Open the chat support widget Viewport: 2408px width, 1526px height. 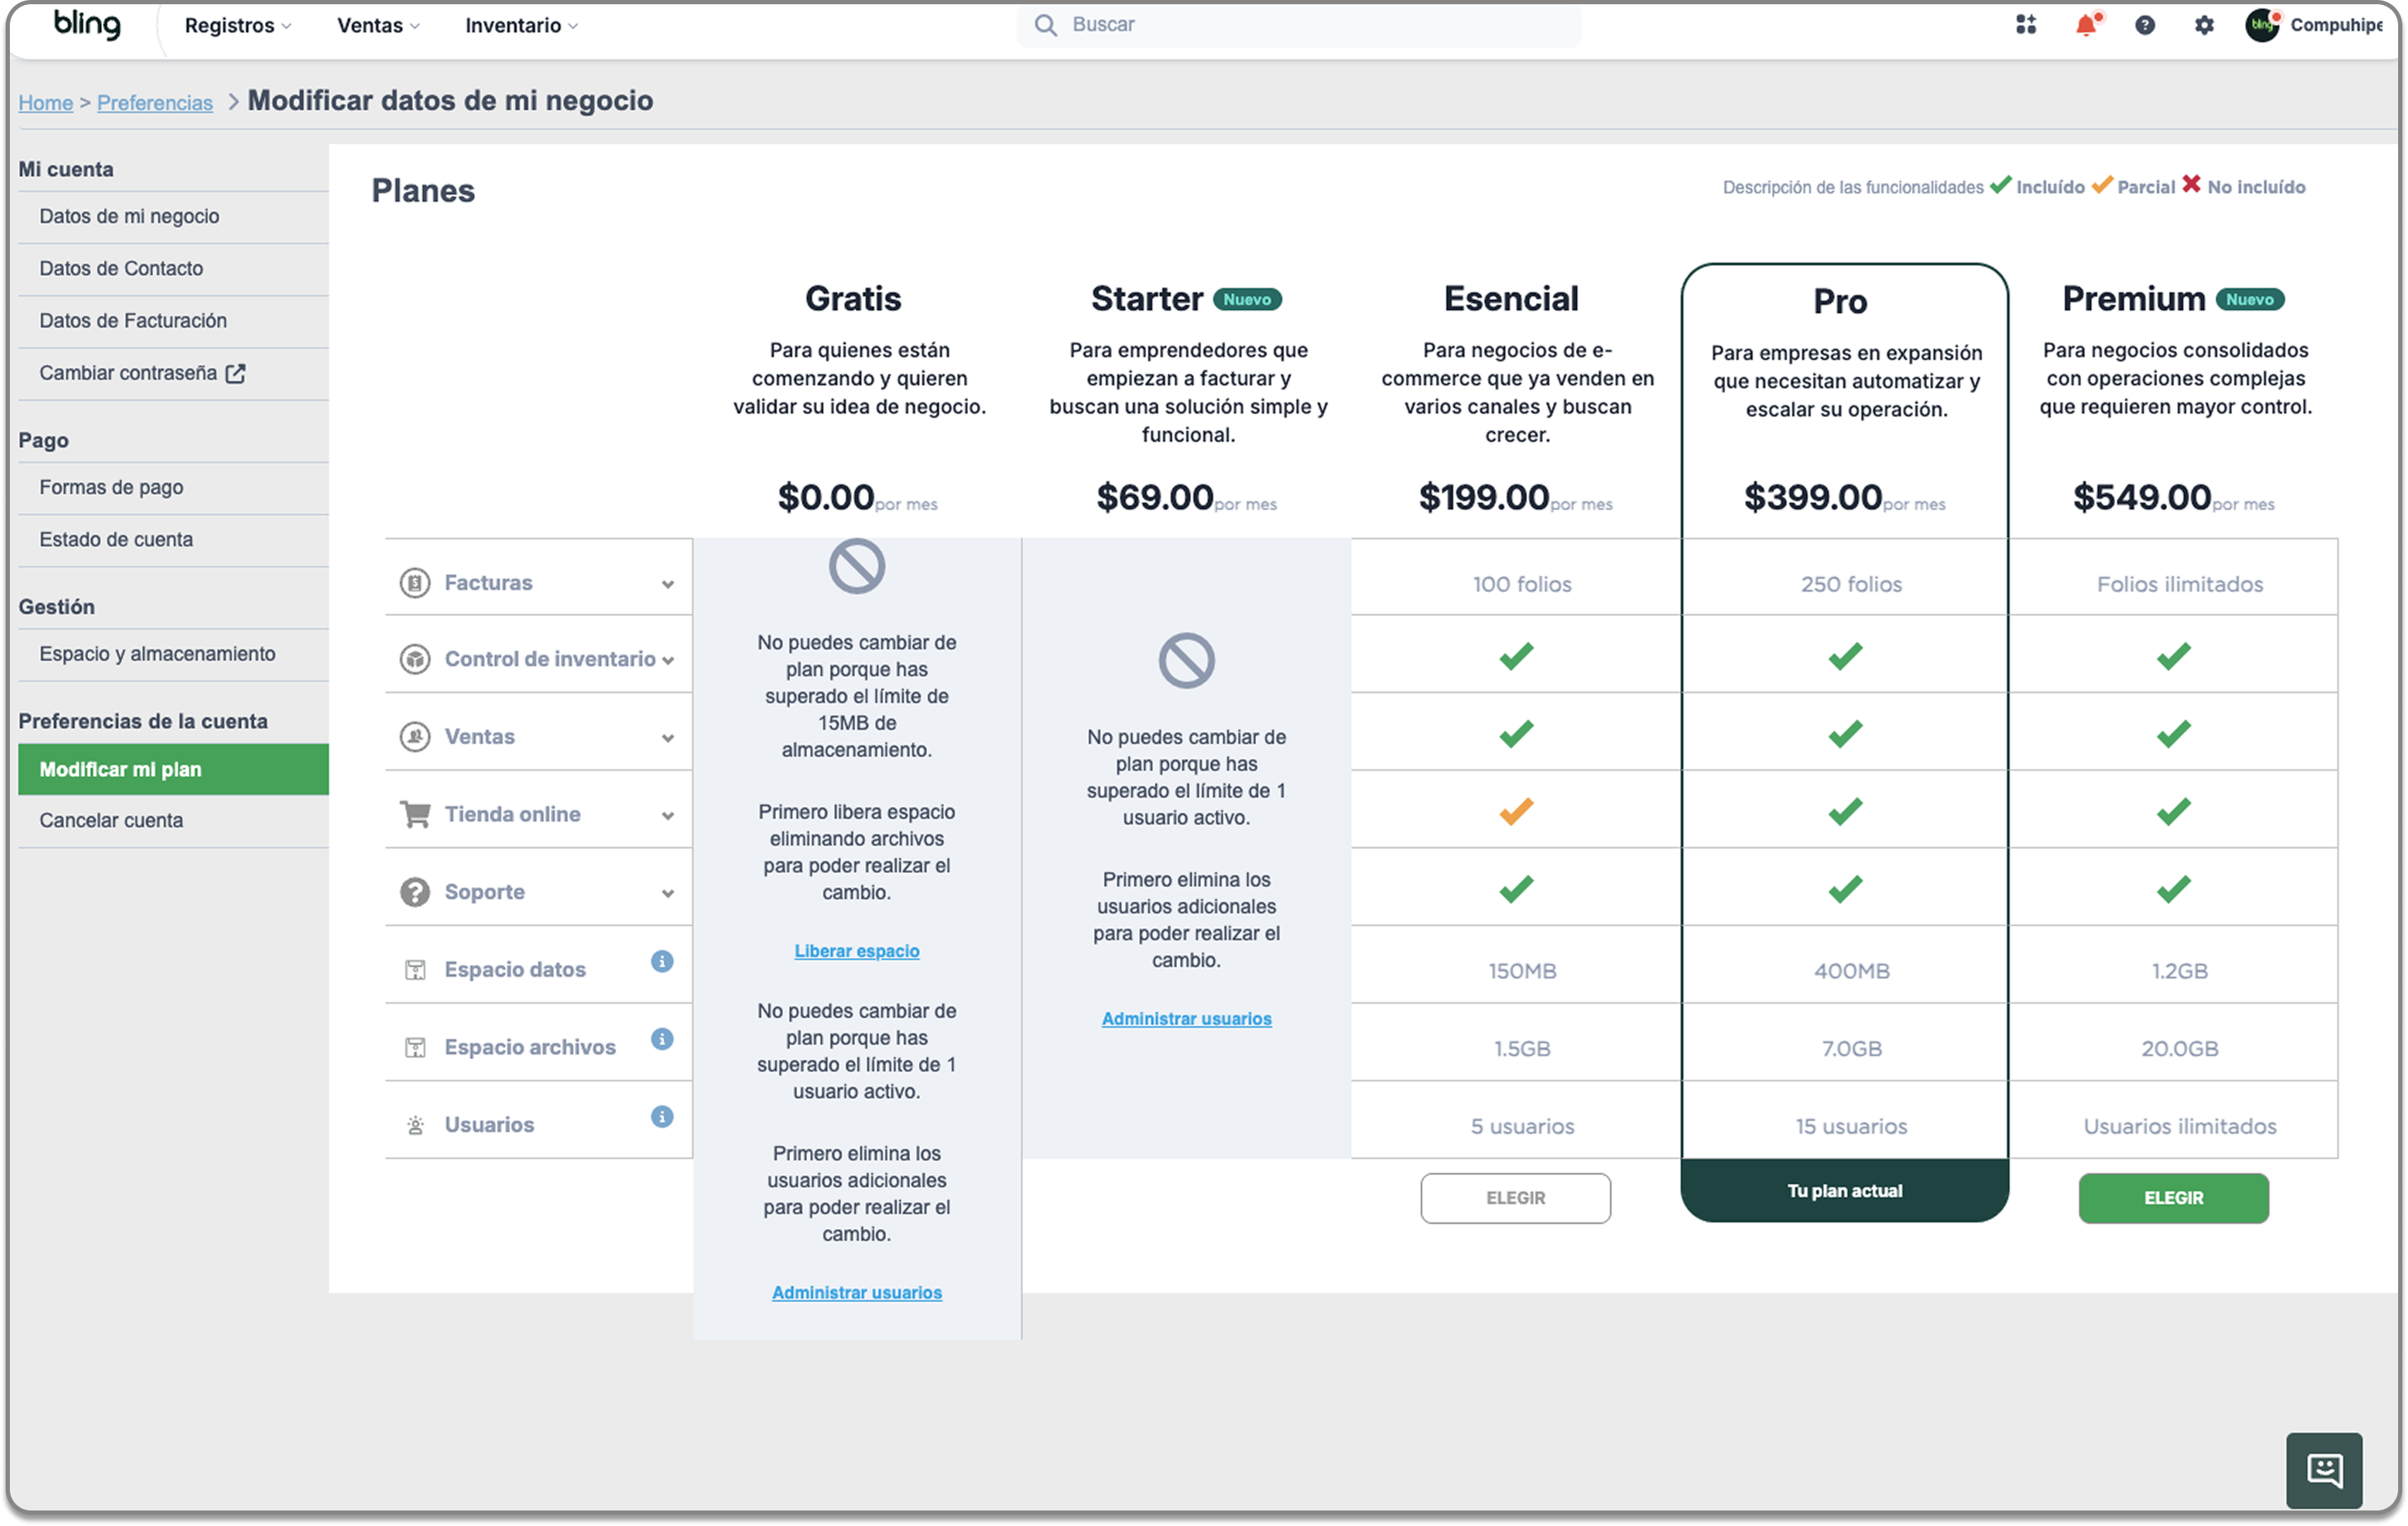coord(2324,1470)
